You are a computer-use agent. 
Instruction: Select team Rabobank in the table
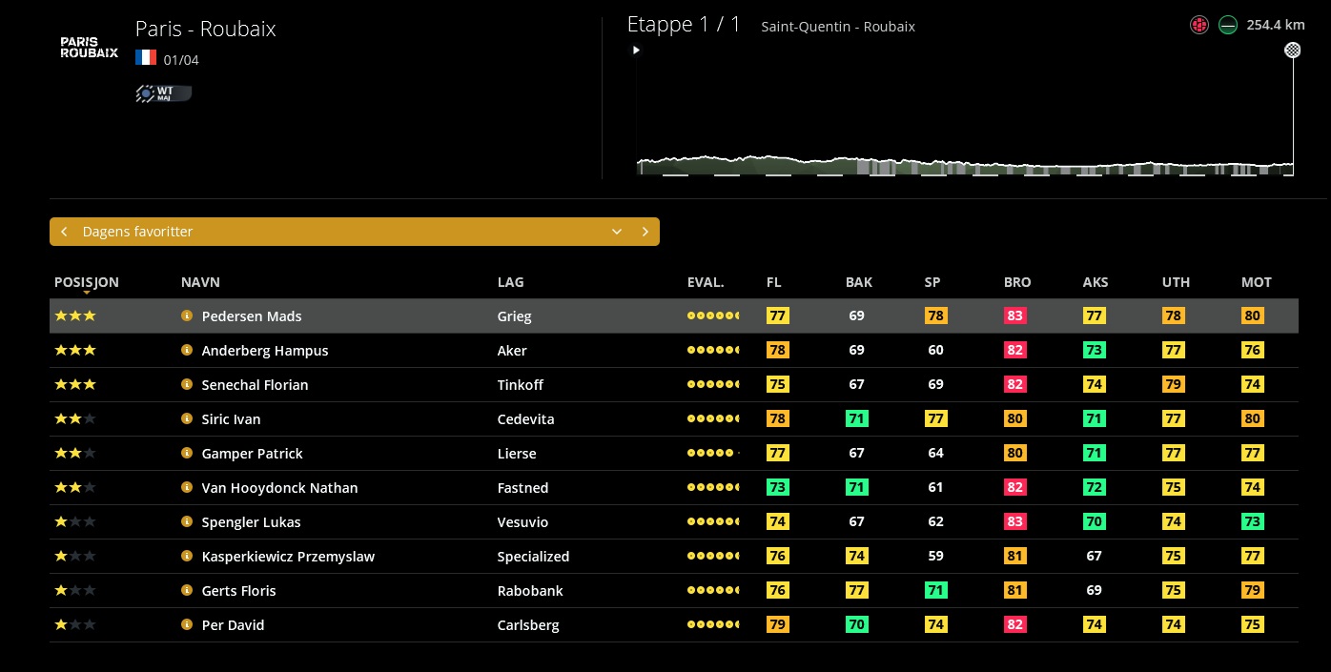(529, 591)
